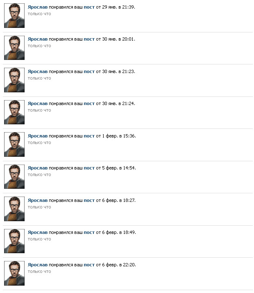Click profile picture for 5 февр. 14:54 like

(x=14, y=176)
